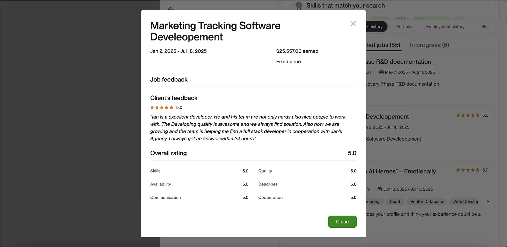Close the job feedback dialog with X

point(353,24)
